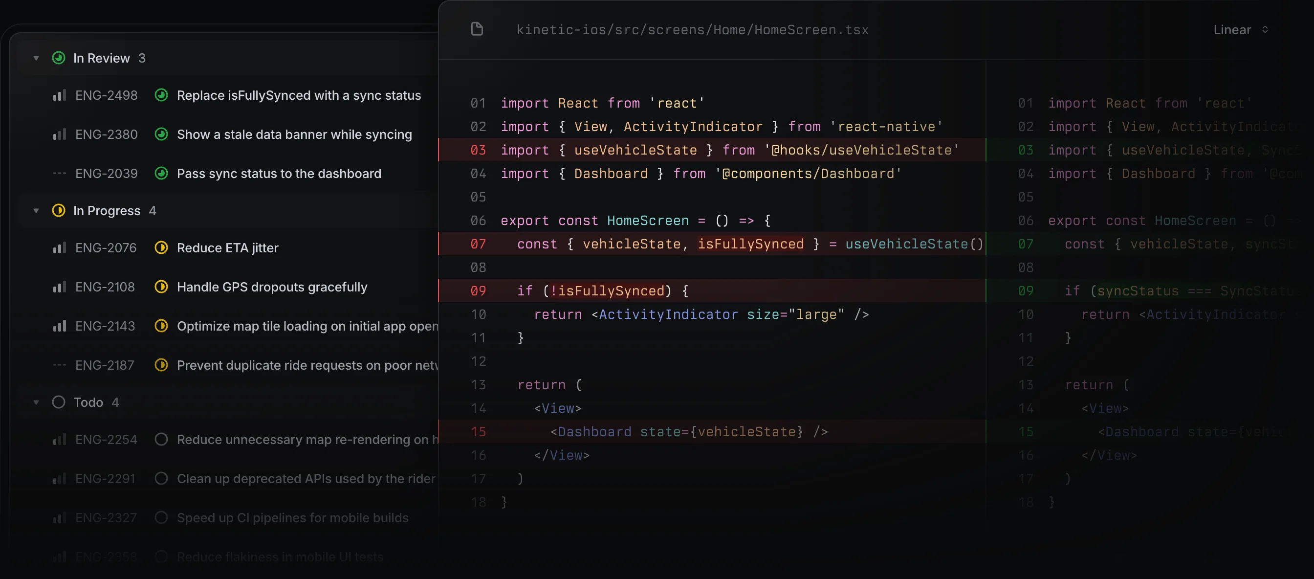
Task: Click the In Progress group status icon
Action: (x=59, y=211)
